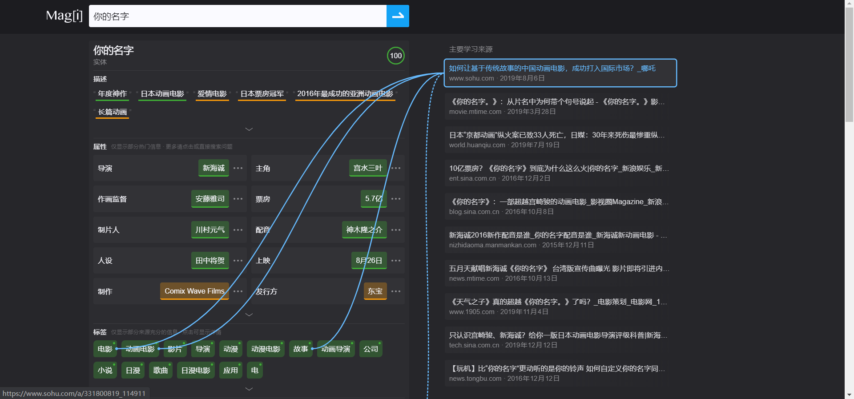Click the 2016年最成功的亚洲动画电影 description
The width and height of the screenshot is (854, 399).
(x=345, y=94)
